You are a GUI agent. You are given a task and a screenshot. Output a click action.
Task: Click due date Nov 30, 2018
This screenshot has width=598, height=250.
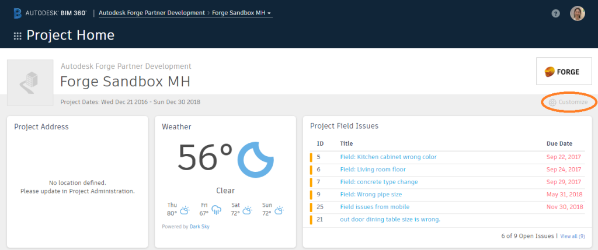tap(565, 207)
